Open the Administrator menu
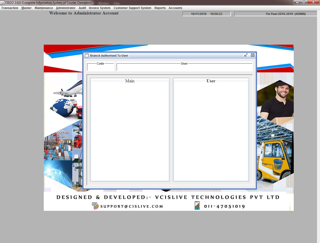 (x=66, y=8)
